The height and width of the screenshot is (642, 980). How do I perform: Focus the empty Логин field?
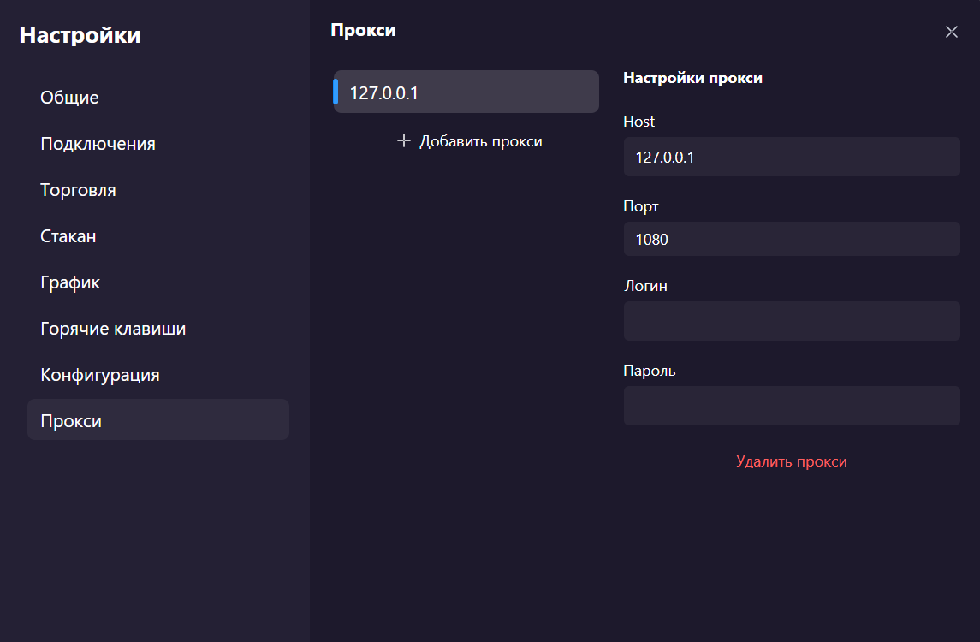[x=792, y=321]
